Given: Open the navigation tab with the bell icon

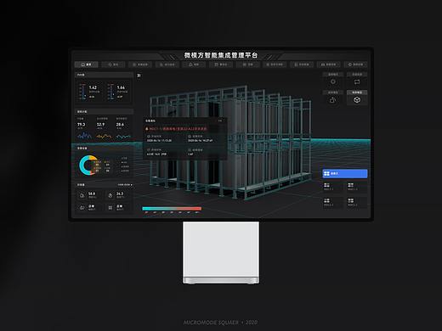Looking at the screenshot, I should (x=194, y=65).
